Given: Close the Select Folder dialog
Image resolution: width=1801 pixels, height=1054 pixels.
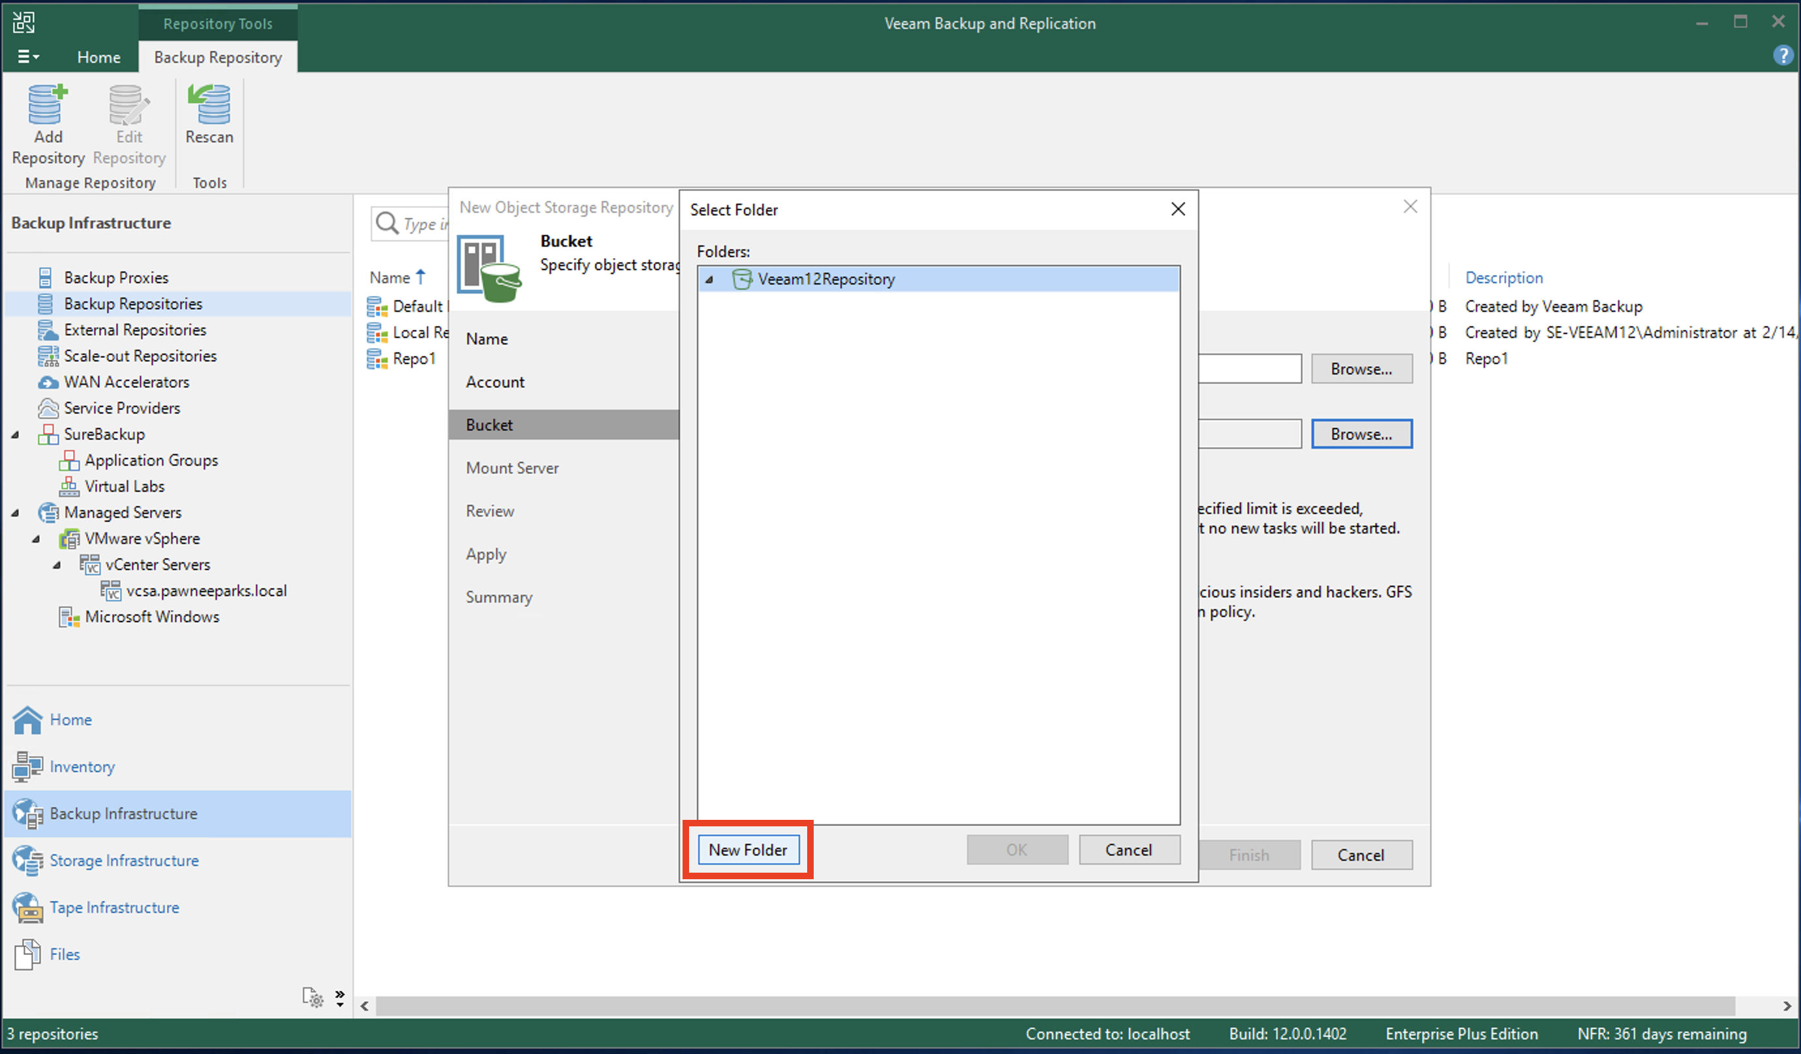Looking at the screenshot, I should (1178, 209).
